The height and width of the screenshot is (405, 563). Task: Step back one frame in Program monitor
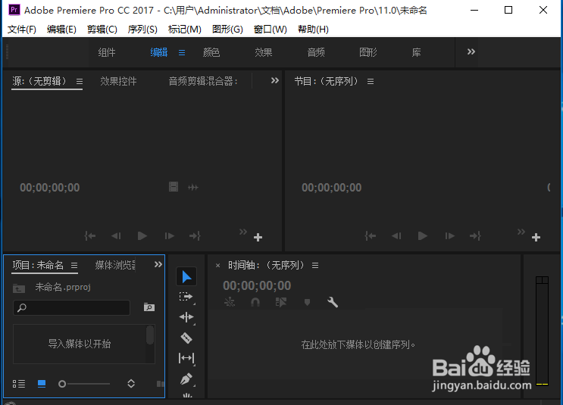pos(396,235)
